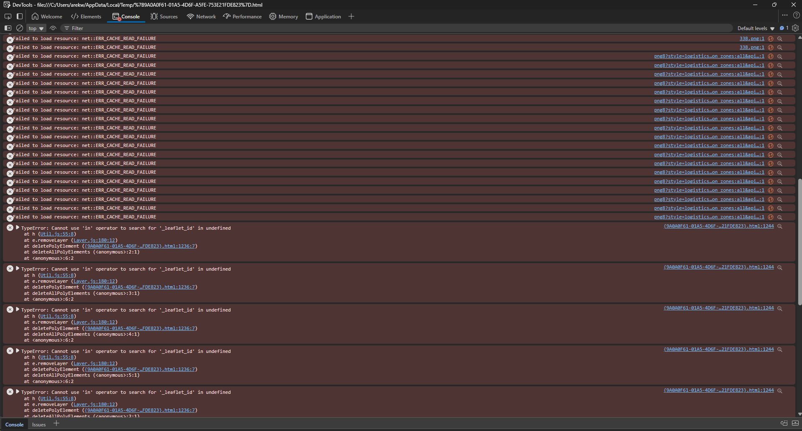This screenshot has height=431, width=802.
Task: Open the issues counter badge
Action: click(784, 28)
